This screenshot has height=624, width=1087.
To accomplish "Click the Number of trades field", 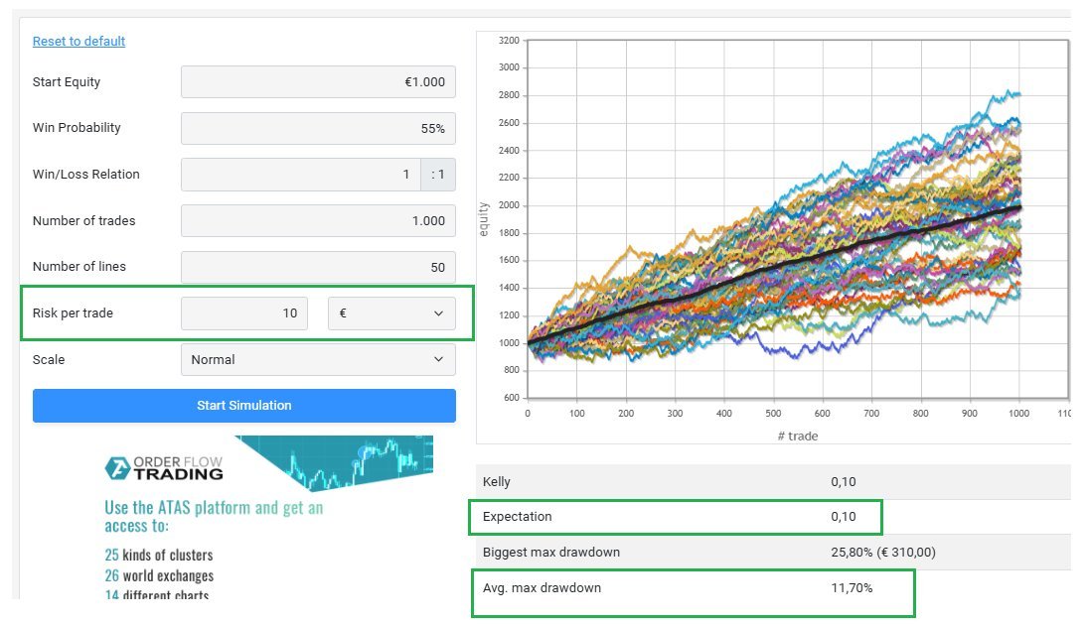I will [x=318, y=220].
